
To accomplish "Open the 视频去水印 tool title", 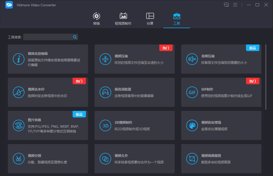I will 36,89.
